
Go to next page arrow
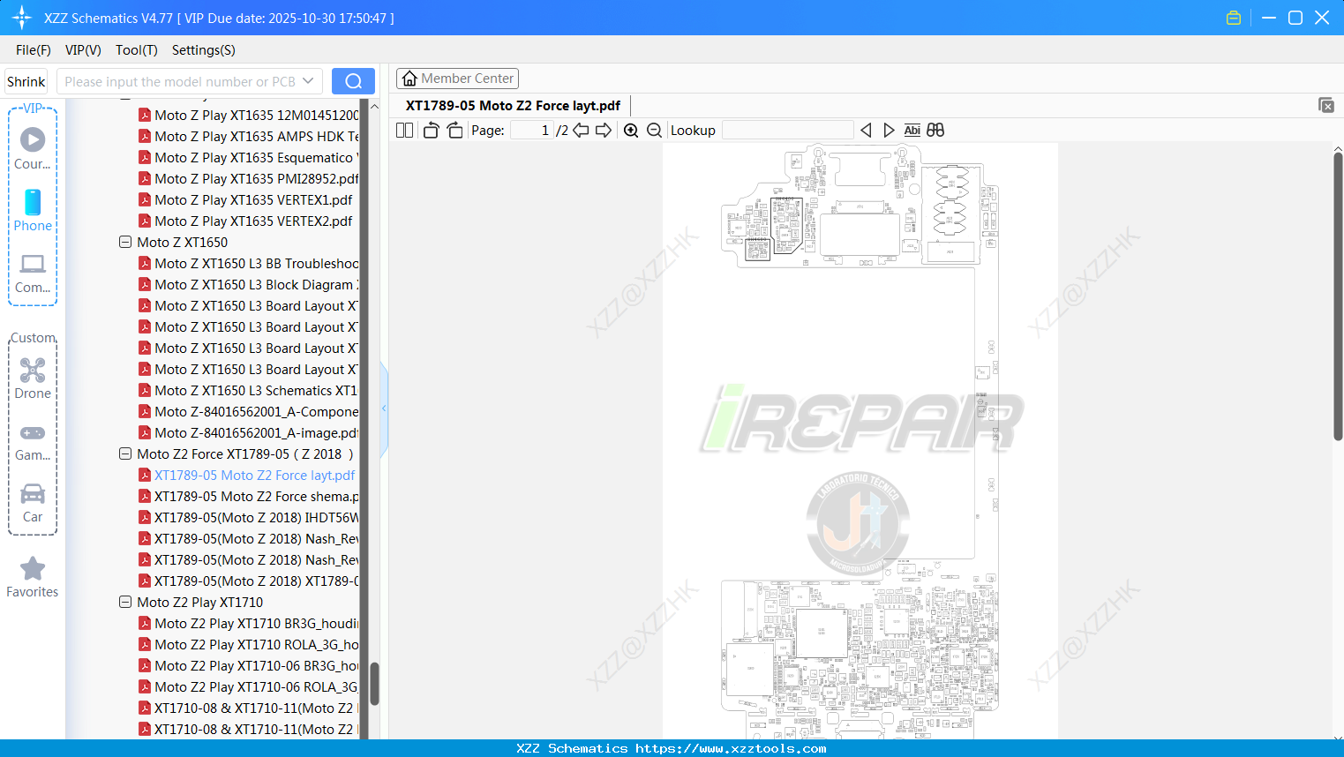coord(604,130)
